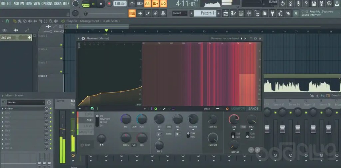
Task: Toggle the link chain icon in toolbar
Action: 156,13
